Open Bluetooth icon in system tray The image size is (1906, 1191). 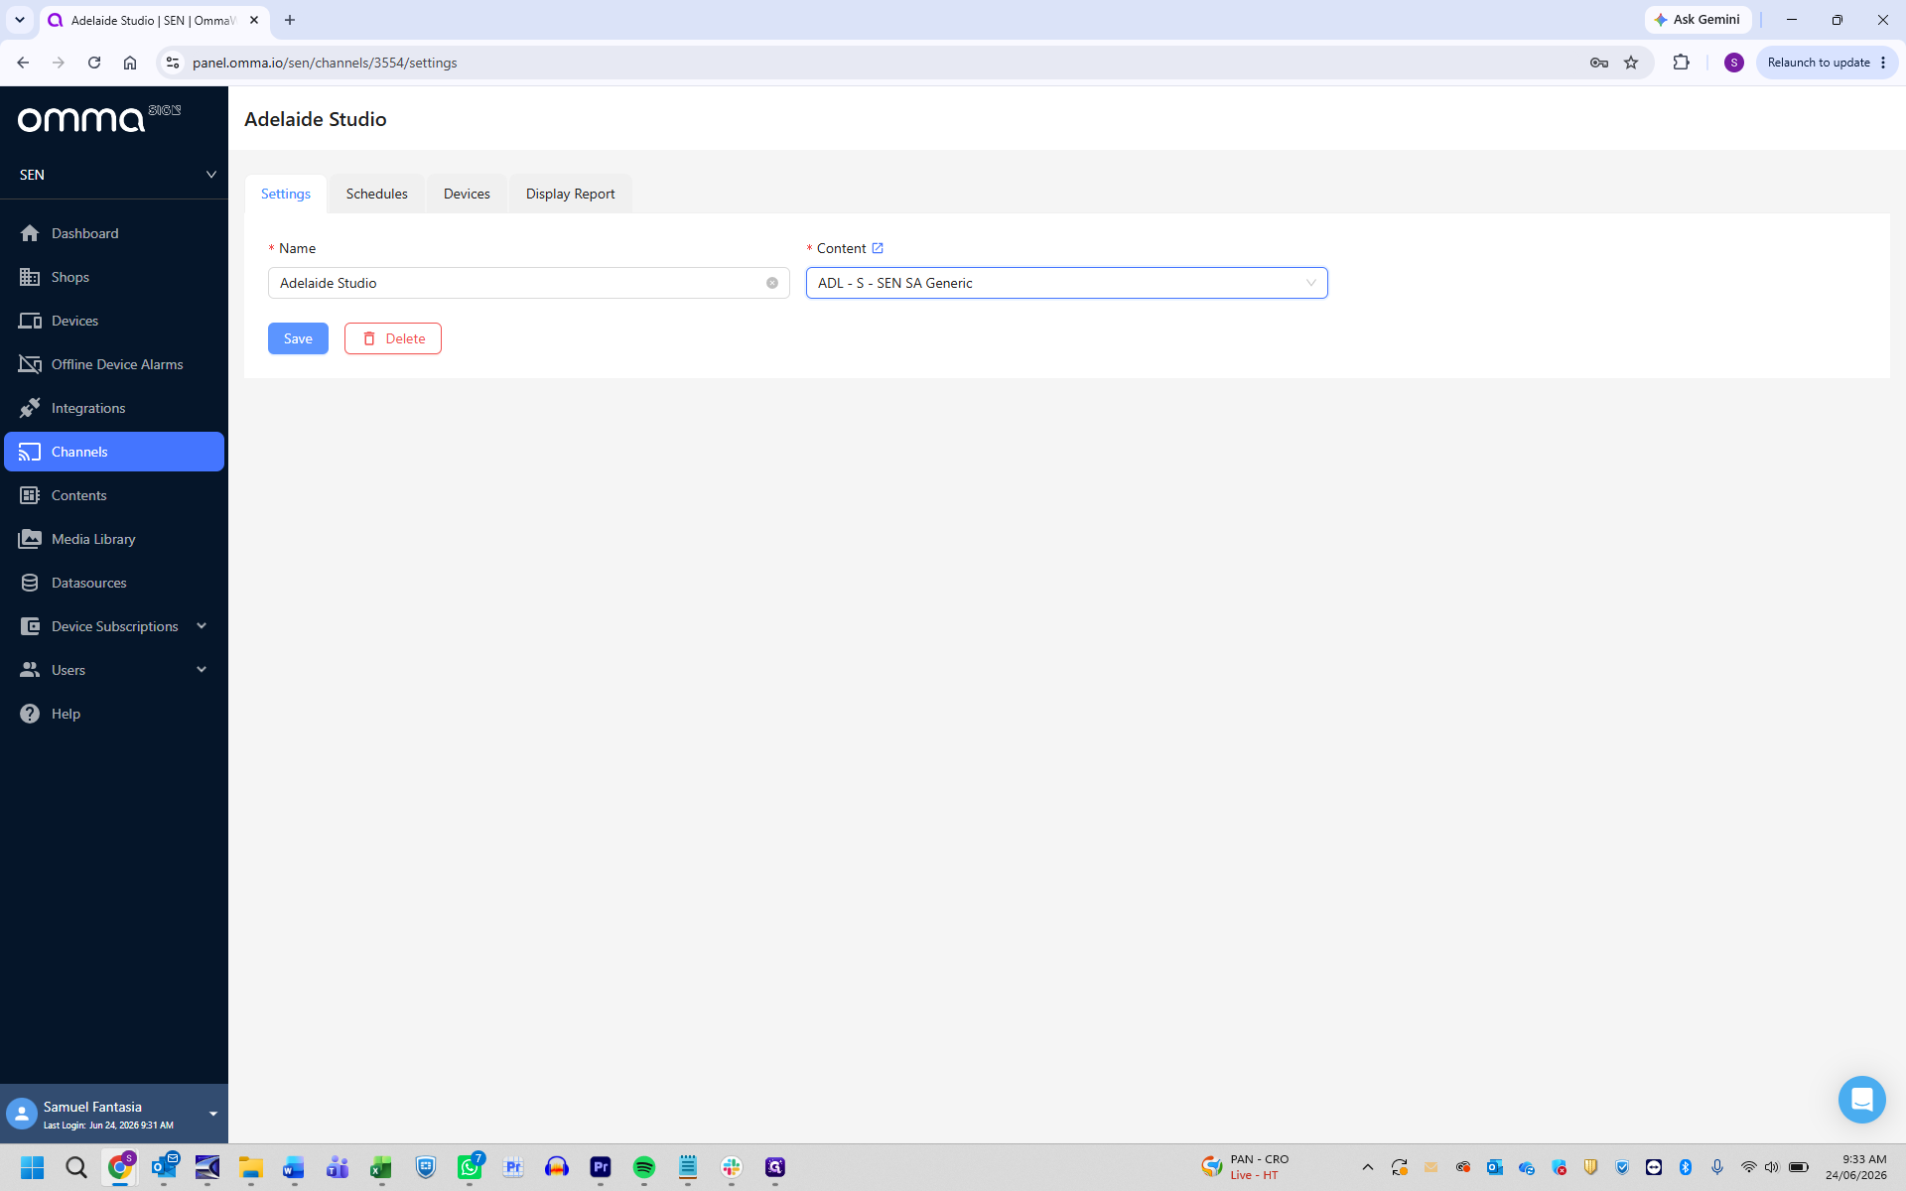pos(1686,1167)
